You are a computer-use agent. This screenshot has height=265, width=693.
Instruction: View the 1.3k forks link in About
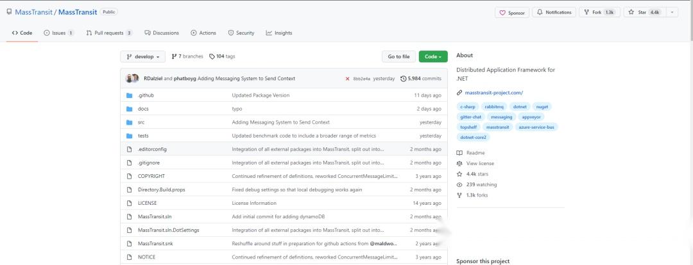tap(472, 195)
